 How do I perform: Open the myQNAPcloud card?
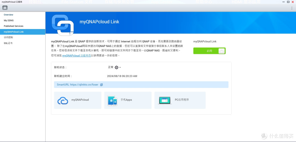tap(78, 100)
